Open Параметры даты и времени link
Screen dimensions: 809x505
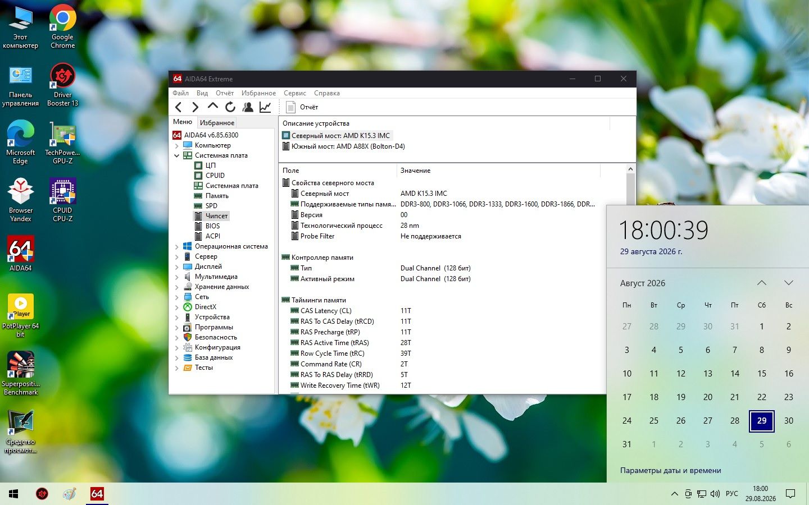tap(670, 470)
